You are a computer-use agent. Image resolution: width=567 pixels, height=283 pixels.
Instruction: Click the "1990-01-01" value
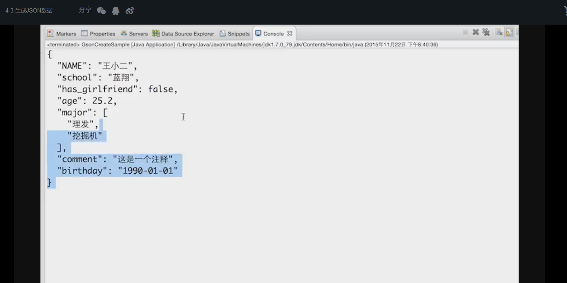point(148,171)
